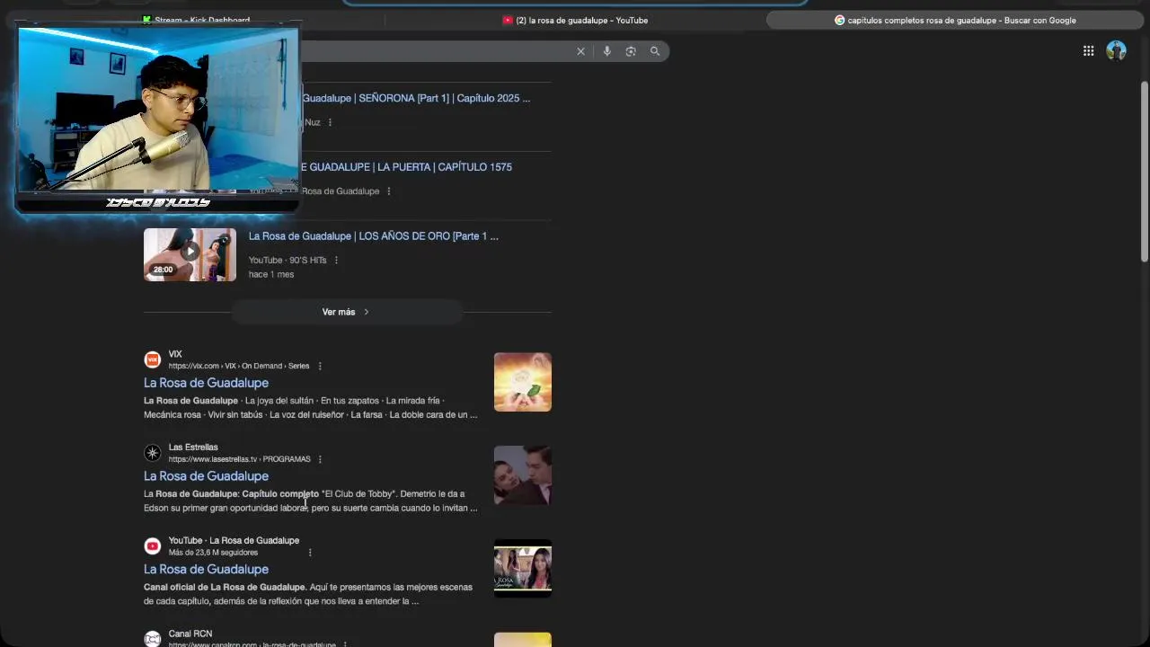Click the YouTube favicon of channel result
1150x647 pixels.
coord(153,546)
